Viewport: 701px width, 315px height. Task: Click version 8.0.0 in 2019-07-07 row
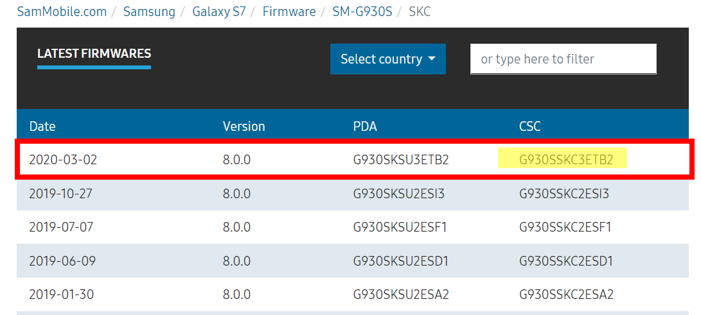[x=236, y=227]
